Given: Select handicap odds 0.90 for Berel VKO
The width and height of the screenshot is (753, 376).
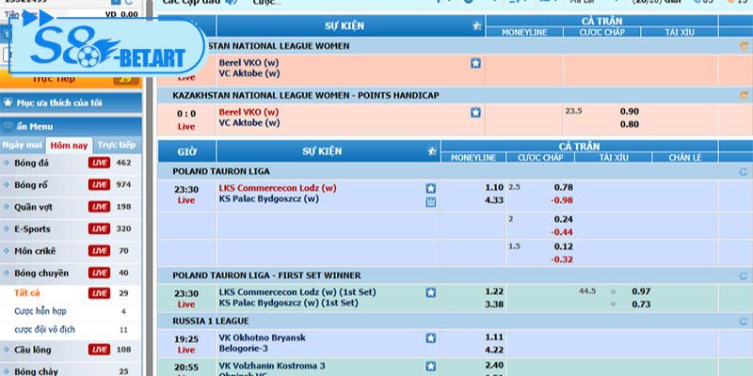Looking at the screenshot, I should 629,111.
